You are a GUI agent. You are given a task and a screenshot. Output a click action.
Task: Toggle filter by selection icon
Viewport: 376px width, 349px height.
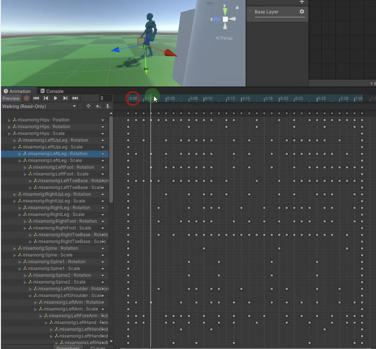coord(89,106)
